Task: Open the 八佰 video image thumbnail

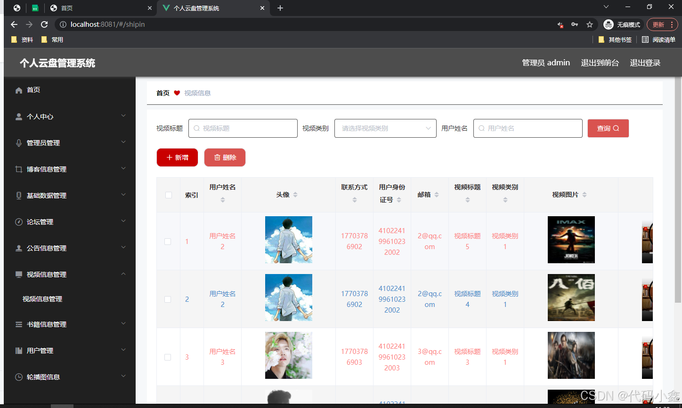Action: click(x=571, y=298)
